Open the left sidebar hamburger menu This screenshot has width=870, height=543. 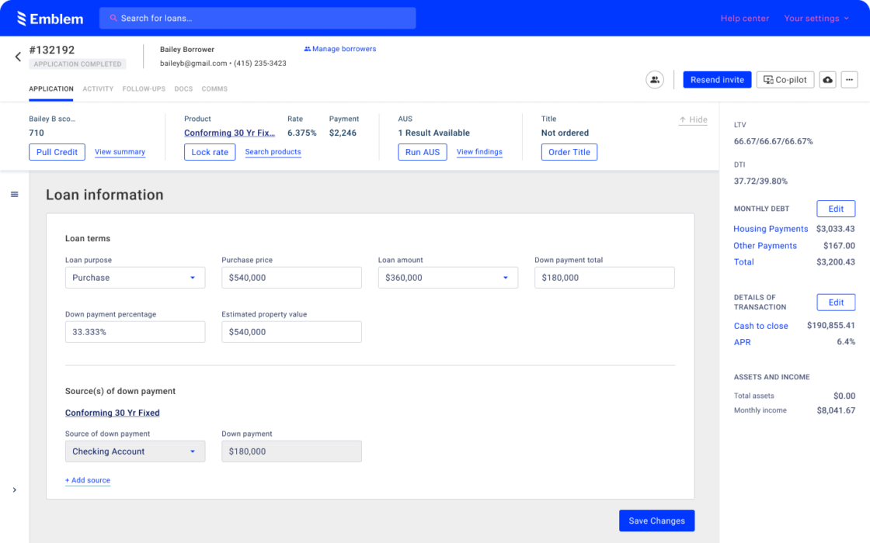tap(14, 194)
